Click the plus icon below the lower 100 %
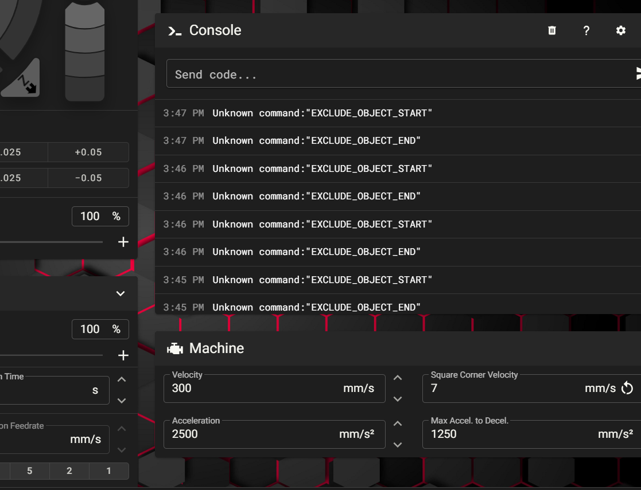 coord(123,355)
